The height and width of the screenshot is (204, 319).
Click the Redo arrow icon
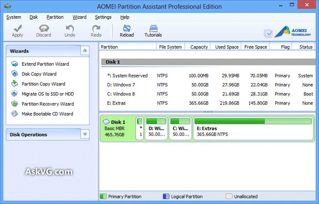[96, 28]
